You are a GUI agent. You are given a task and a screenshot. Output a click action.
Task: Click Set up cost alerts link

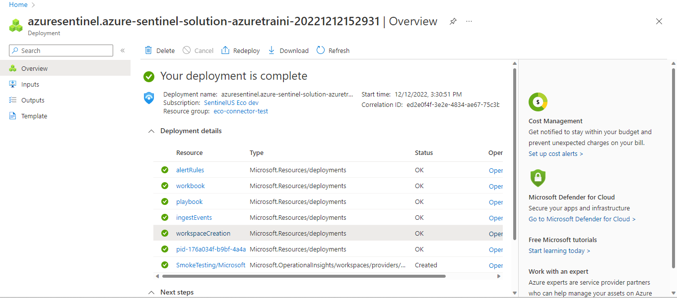pos(556,154)
